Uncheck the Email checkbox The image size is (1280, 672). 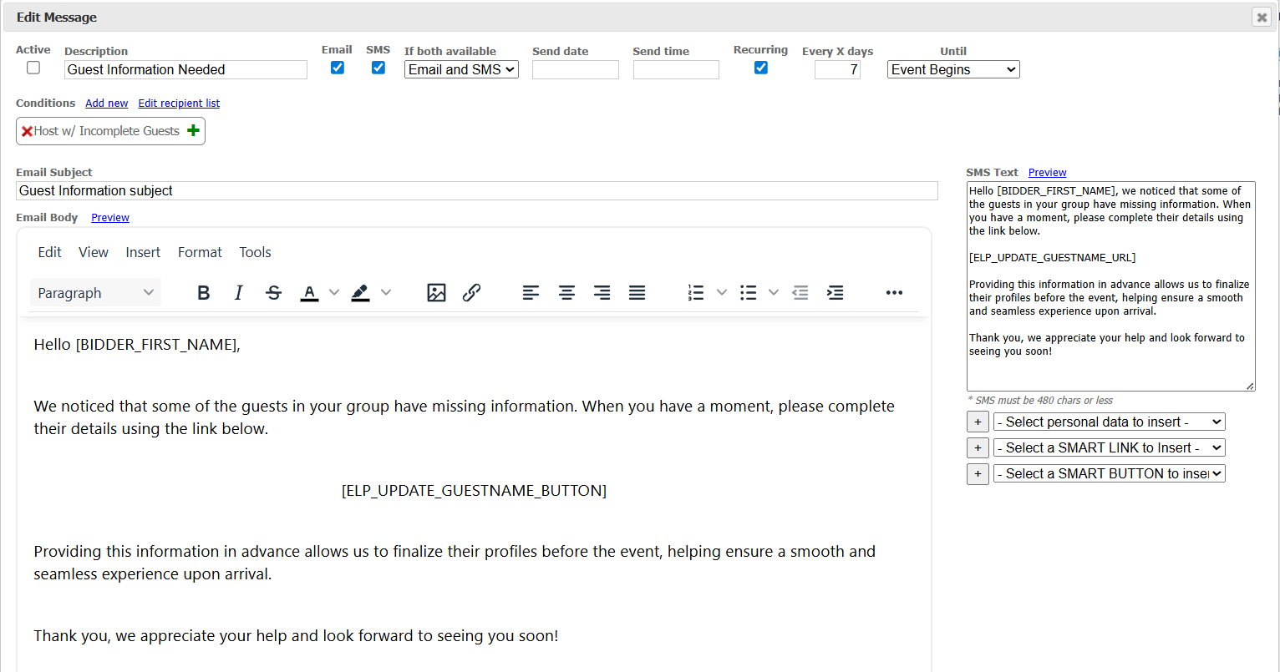coord(338,68)
